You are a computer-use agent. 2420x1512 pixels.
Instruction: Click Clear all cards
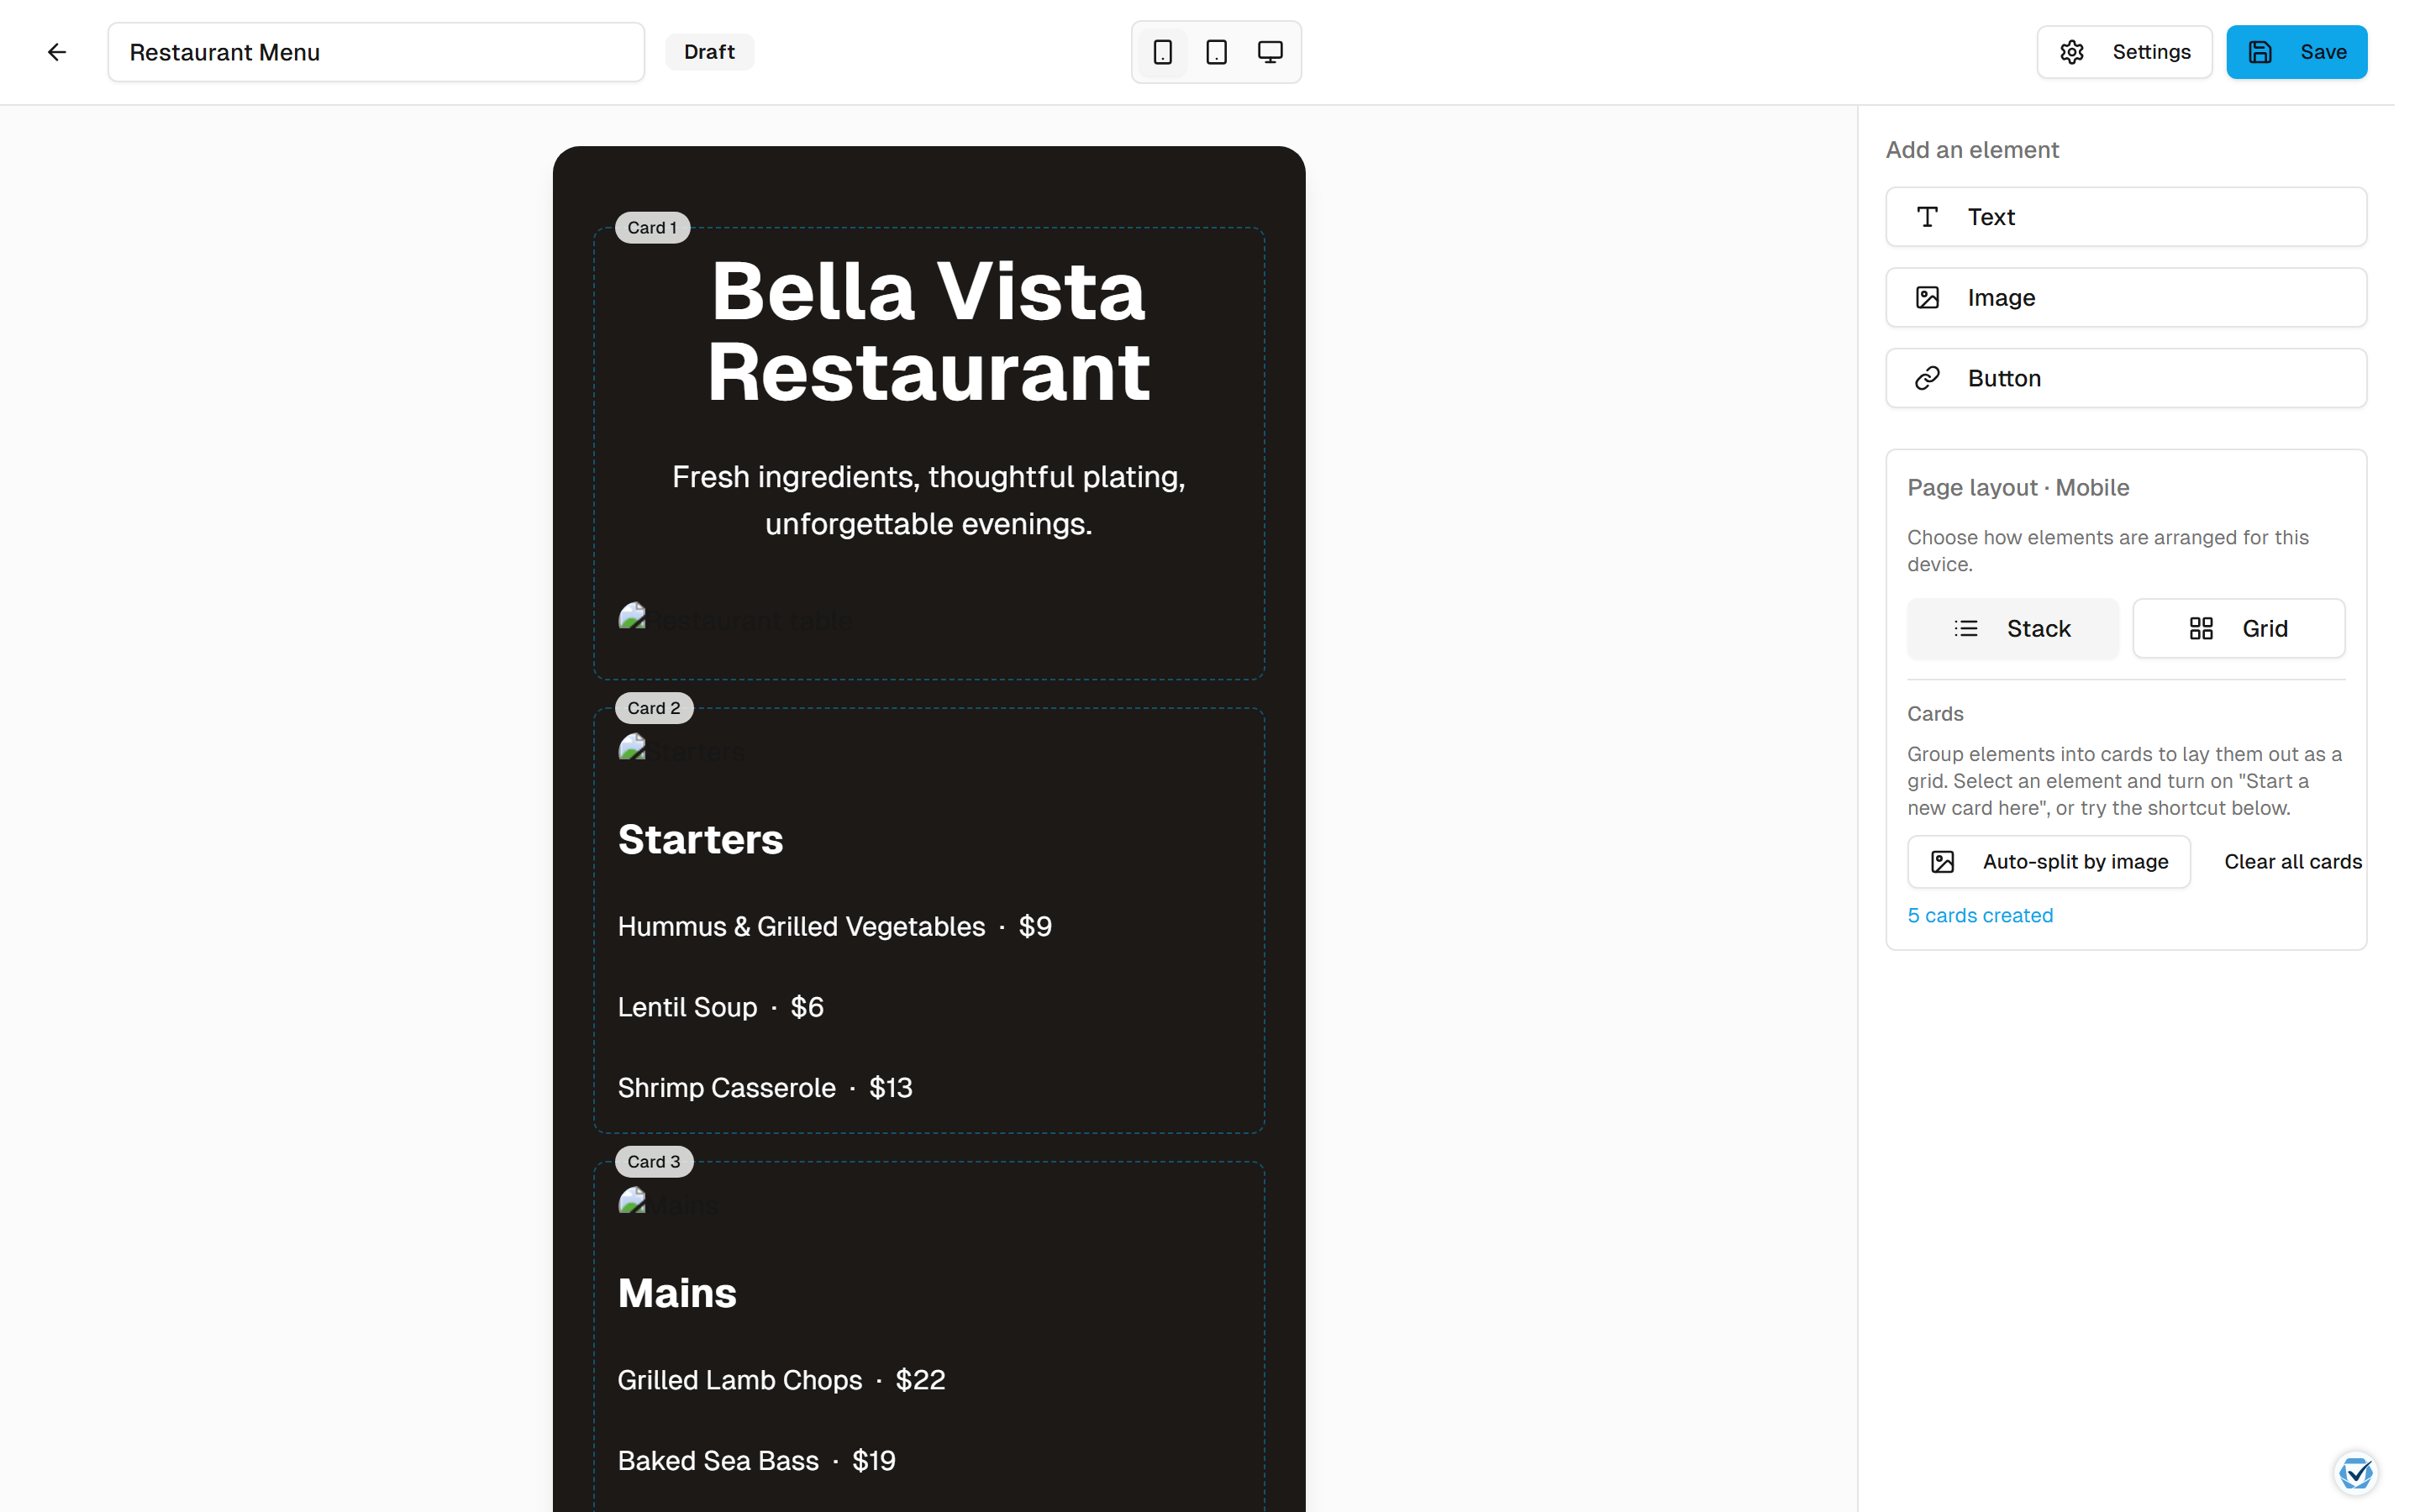[x=2292, y=861]
